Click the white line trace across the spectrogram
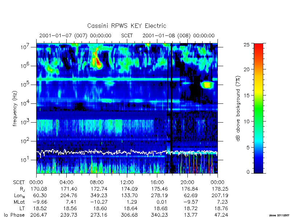Viewport: 290px width, 217px height. click(127, 152)
